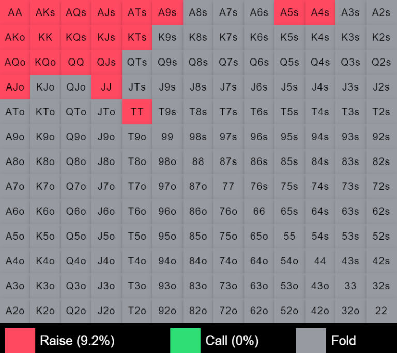Select the QJs suited cell
This screenshot has width=397, height=353.
(x=106, y=62)
